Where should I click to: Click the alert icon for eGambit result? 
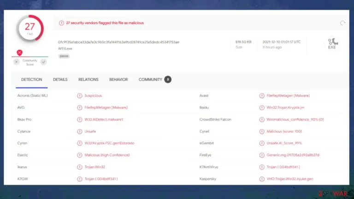[262, 143]
